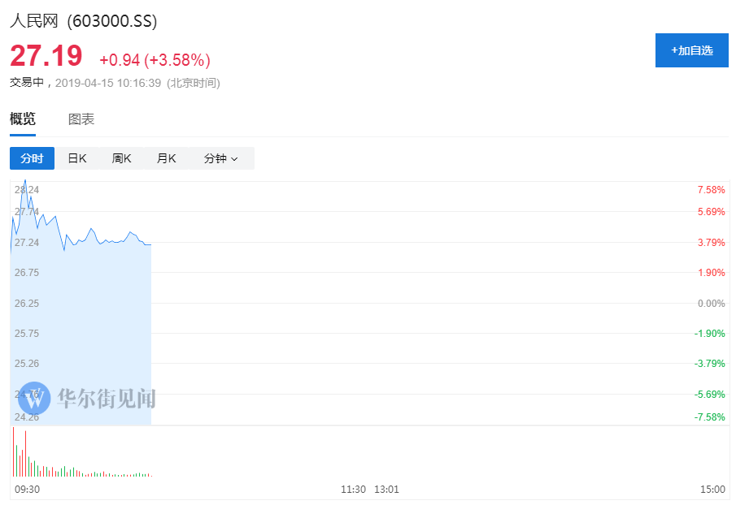Click the 0.00% baseline axis label
This screenshot has width=736, height=505.
(x=711, y=303)
